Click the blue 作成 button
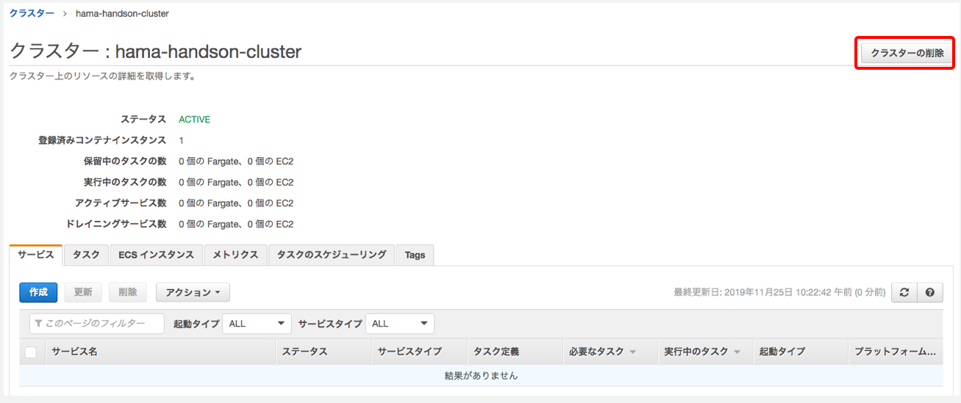The width and height of the screenshot is (961, 403). coord(38,292)
